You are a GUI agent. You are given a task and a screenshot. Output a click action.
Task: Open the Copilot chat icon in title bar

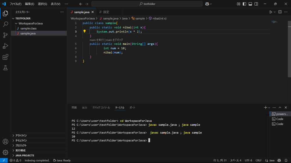coord(207,4)
